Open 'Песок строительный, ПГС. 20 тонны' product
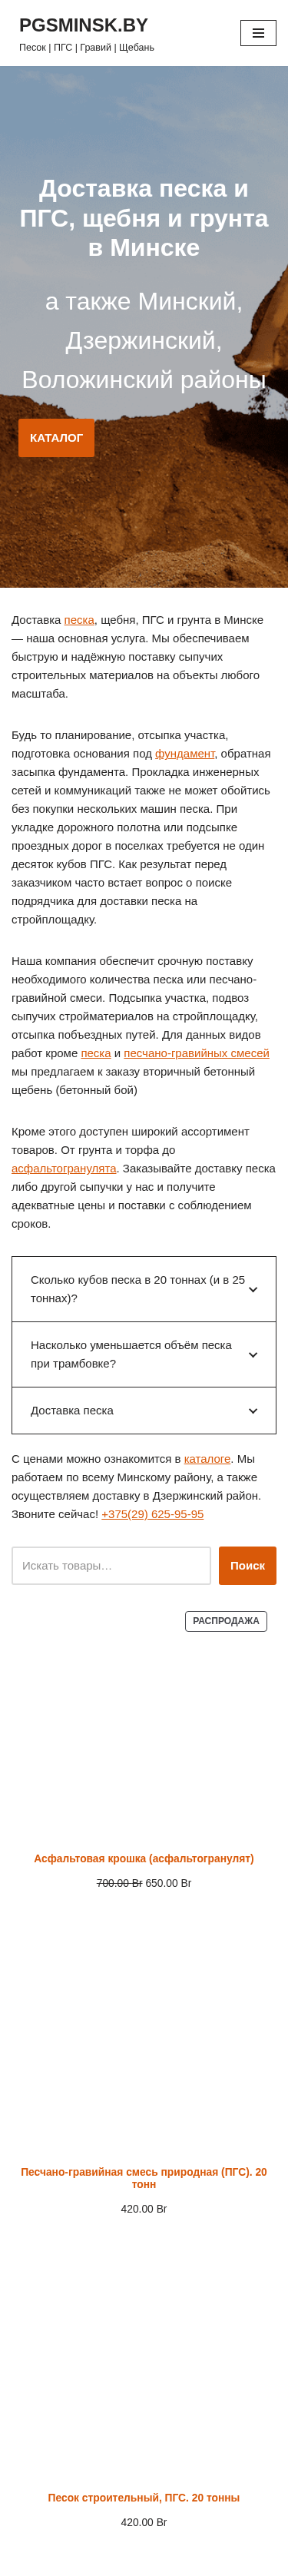The width and height of the screenshot is (288, 2576). (144, 2498)
